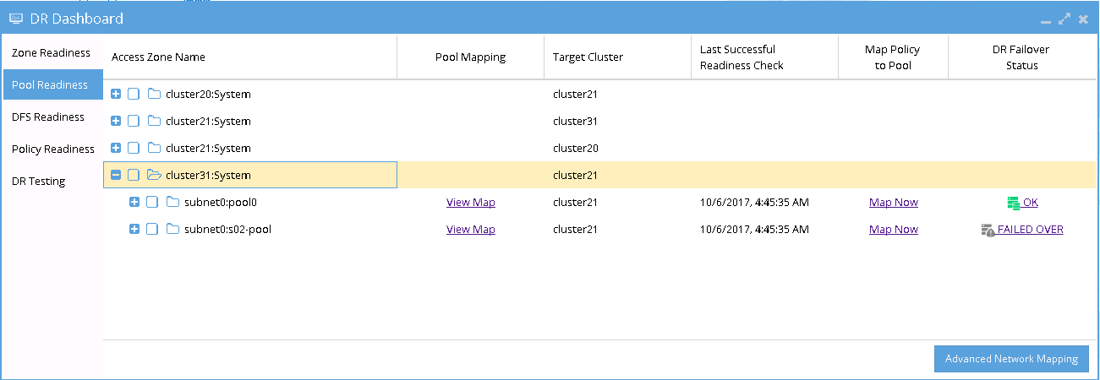This screenshot has height=380, width=1100.
Task: Click Map Now for subnet0:s02-pool
Action: point(893,230)
